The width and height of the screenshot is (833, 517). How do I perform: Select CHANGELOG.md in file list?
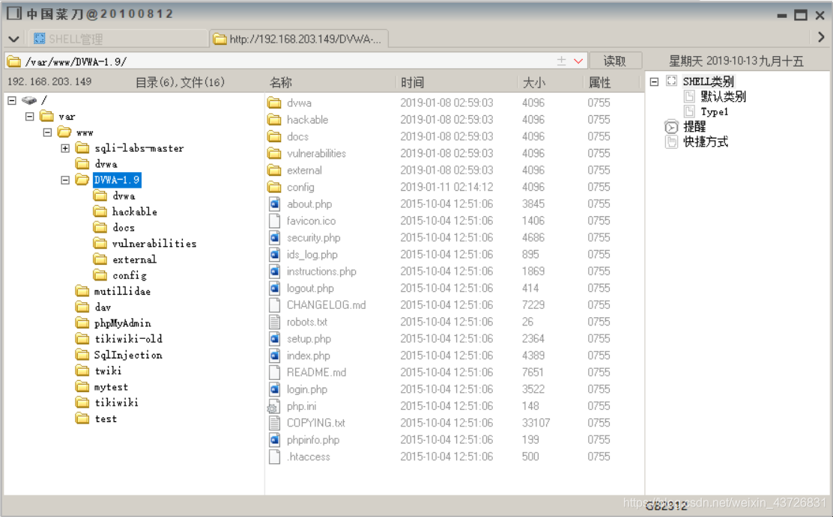(x=326, y=305)
